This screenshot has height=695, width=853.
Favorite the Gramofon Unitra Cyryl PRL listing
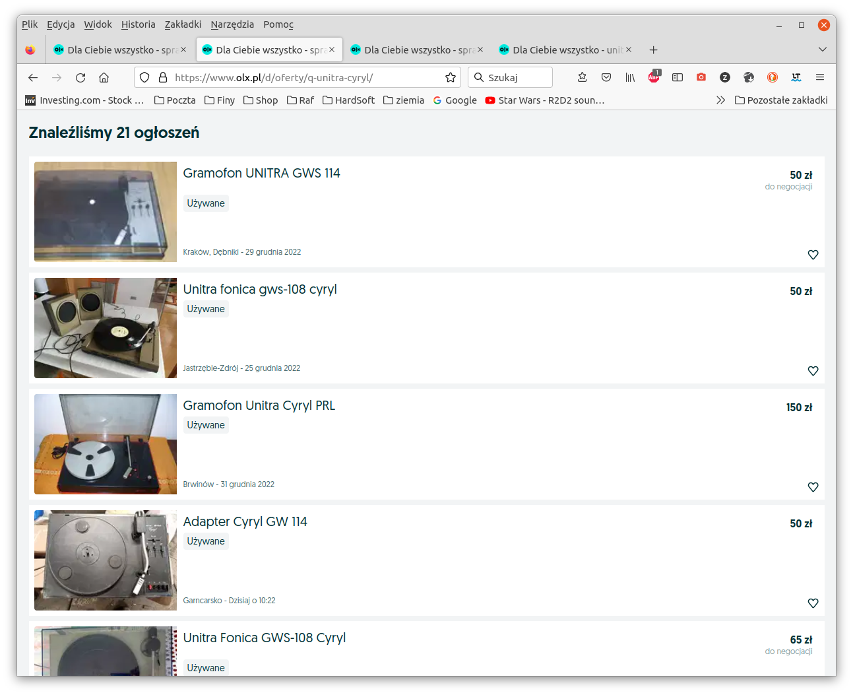(813, 487)
